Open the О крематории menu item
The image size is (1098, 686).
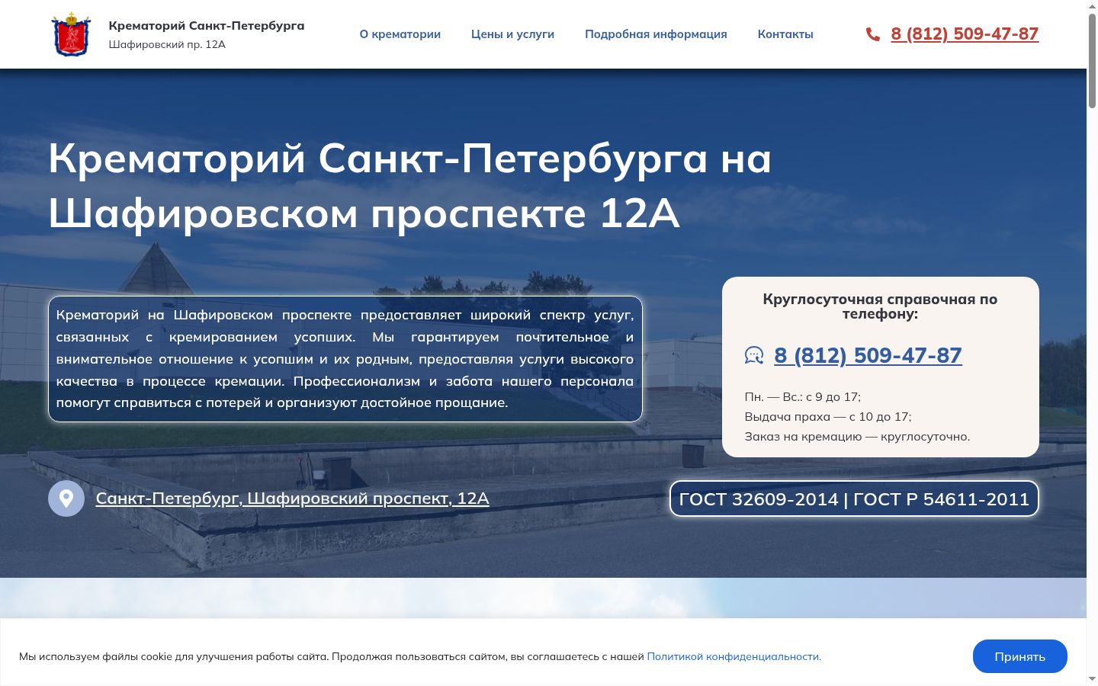[x=400, y=34]
